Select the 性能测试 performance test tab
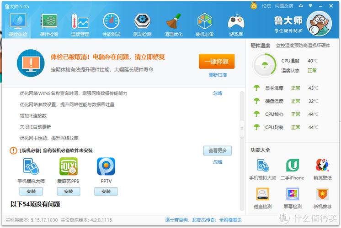Screen dimensions: 341x228 click(x=111, y=25)
